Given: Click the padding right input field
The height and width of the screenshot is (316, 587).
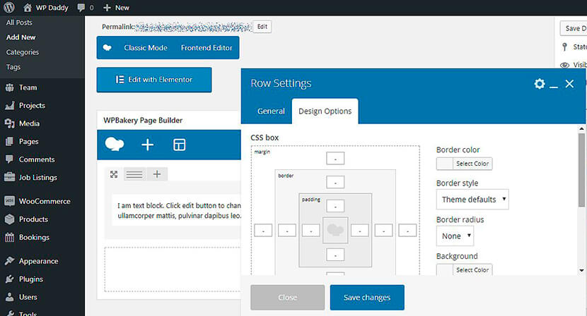Looking at the screenshot, I should coord(359,230).
